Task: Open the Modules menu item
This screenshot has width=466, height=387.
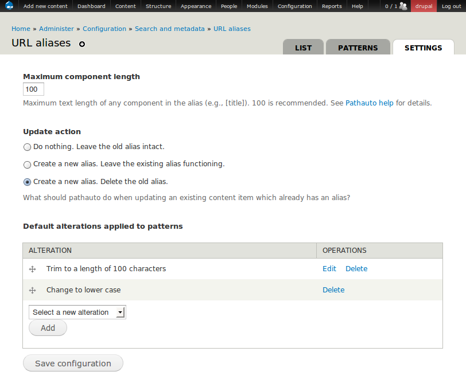Action: point(257,6)
